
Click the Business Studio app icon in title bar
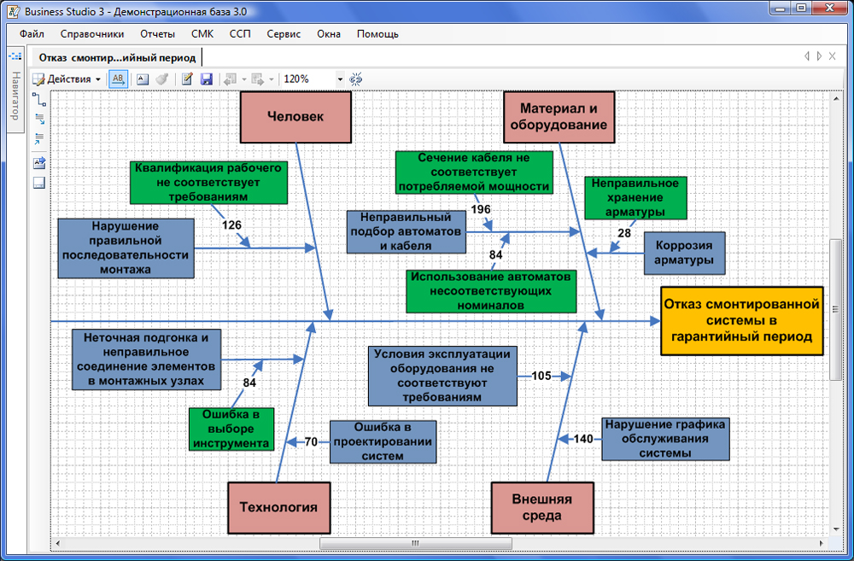point(14,12)
